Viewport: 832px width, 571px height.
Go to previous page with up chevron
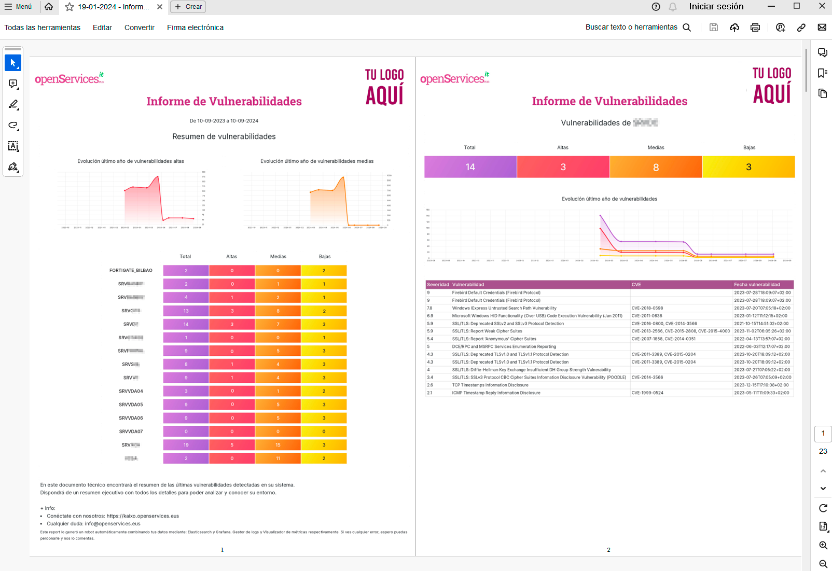(823, 471)
